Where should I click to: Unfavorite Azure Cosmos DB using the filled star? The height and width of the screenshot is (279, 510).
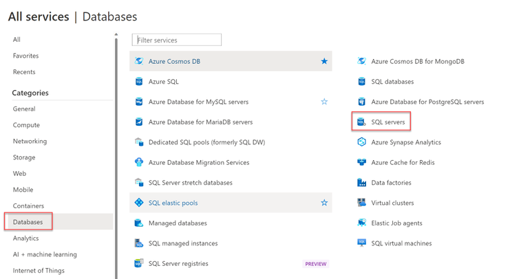click(x=324, y=61)
